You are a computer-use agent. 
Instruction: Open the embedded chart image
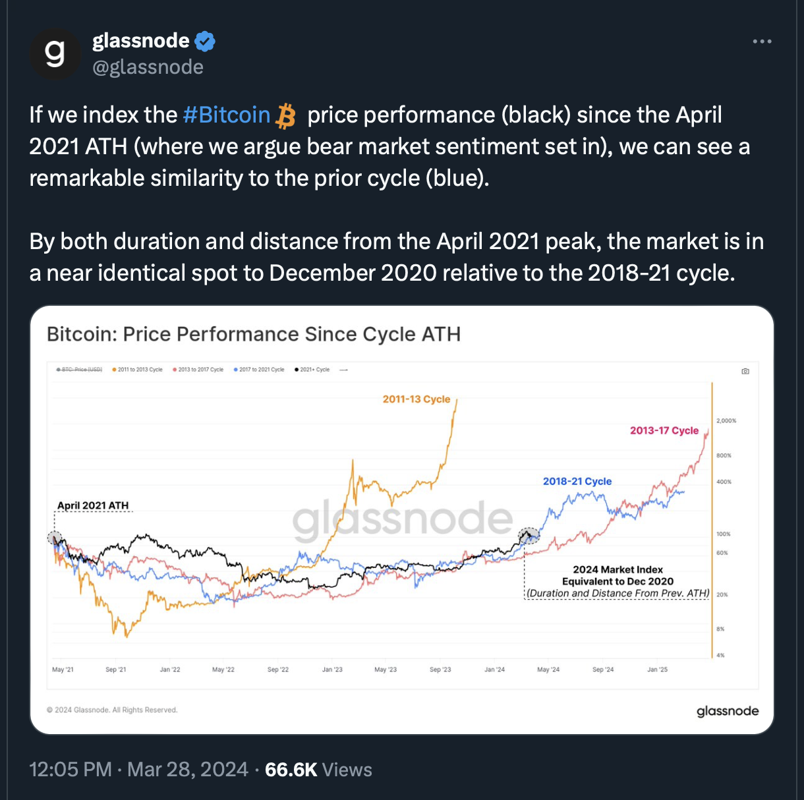point(402,520)
